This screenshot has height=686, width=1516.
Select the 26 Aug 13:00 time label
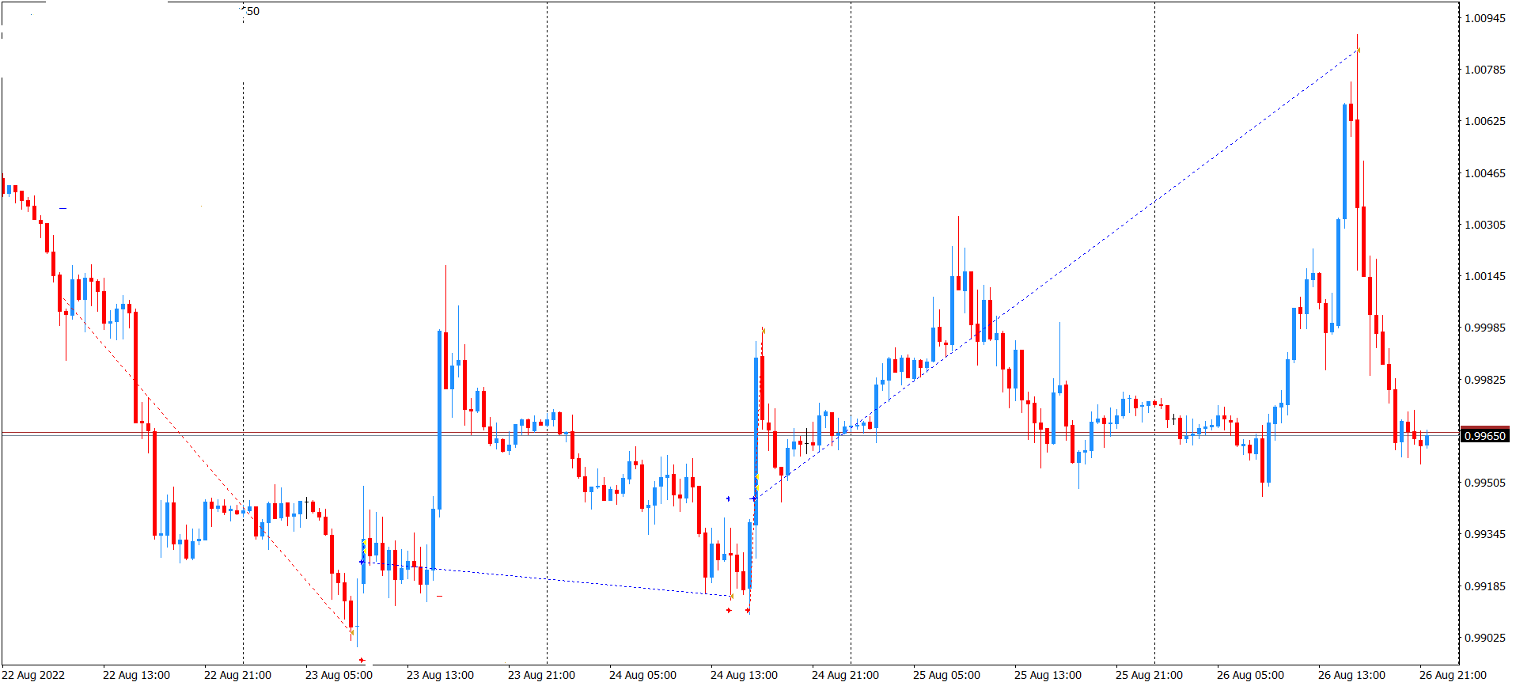pos(1351,675)
